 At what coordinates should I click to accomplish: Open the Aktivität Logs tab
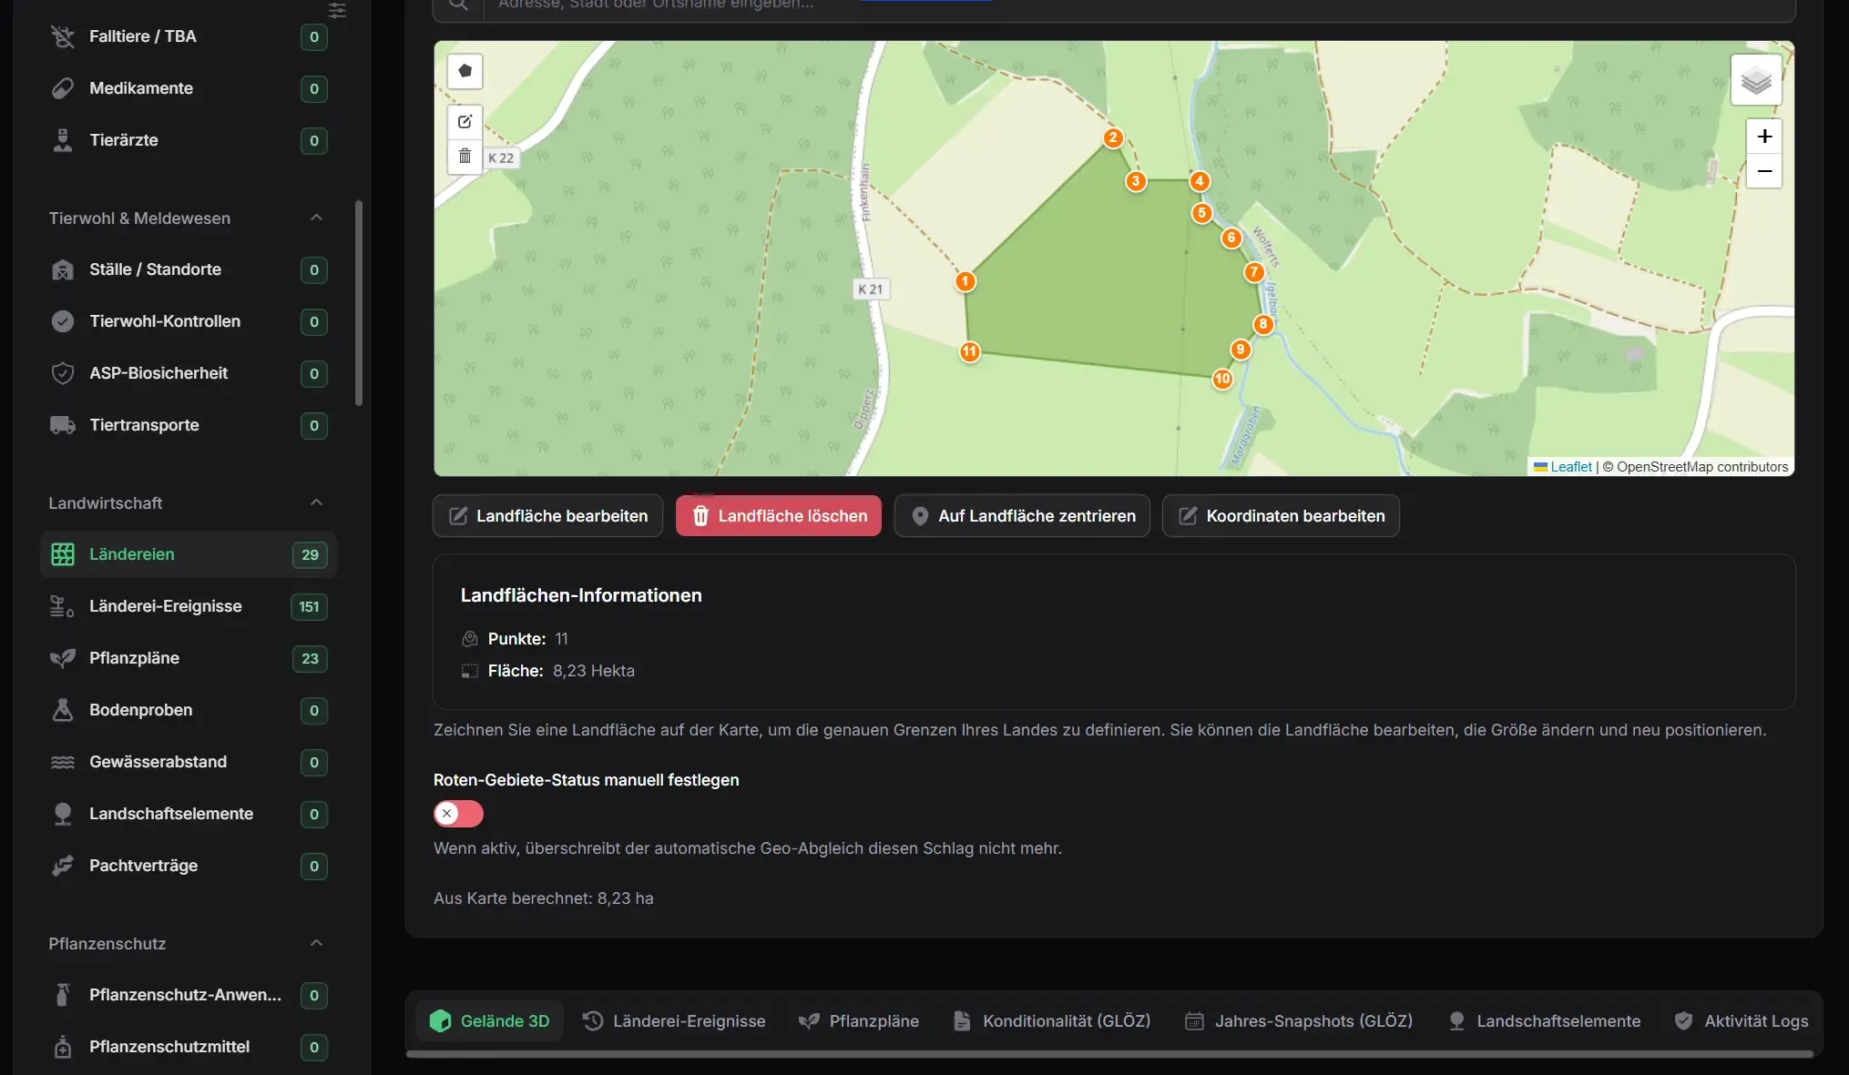coord(1742,1021)
